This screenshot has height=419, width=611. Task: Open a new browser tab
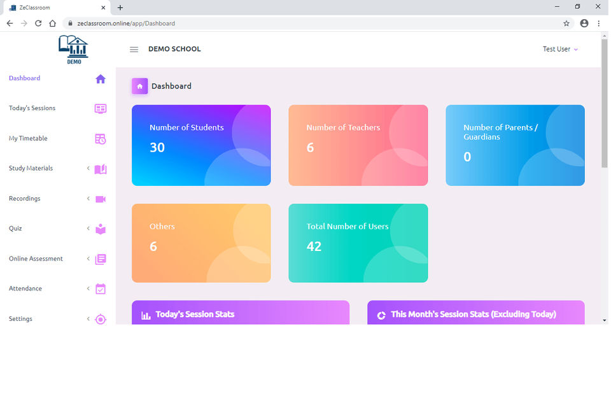(120, 8)
